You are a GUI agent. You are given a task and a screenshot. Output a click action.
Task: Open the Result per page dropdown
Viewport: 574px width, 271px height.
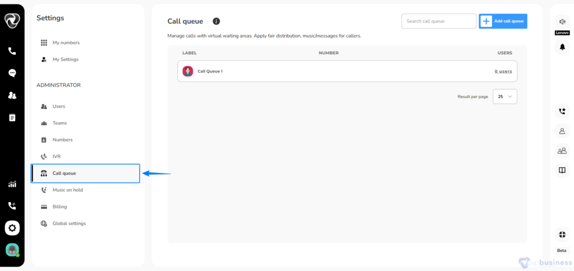click(x=505, y=96)
